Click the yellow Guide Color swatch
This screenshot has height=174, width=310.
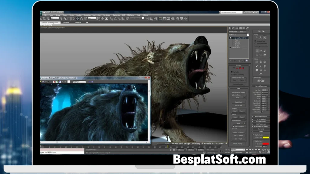point(266,137)
